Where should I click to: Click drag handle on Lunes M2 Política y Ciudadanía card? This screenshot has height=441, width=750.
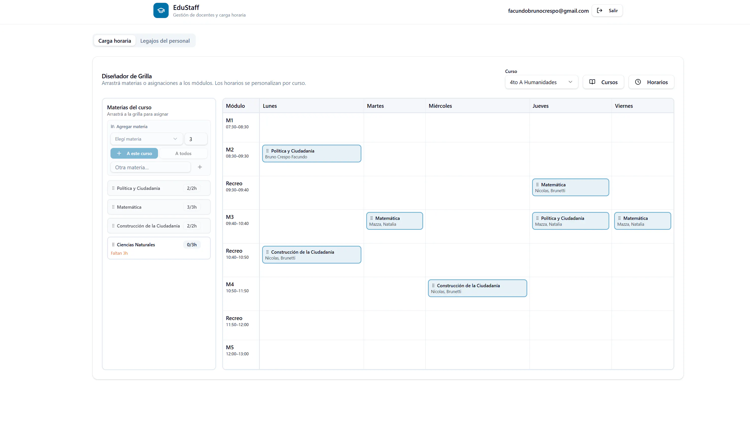pyautogui.click(x=267, y=151)
